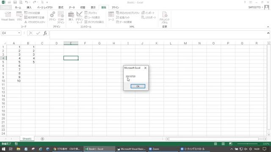The width and height of the screenshot is (271, 152).
Task: Click 拡張パック (Expansion Packs)
Action: pos(123,17)
